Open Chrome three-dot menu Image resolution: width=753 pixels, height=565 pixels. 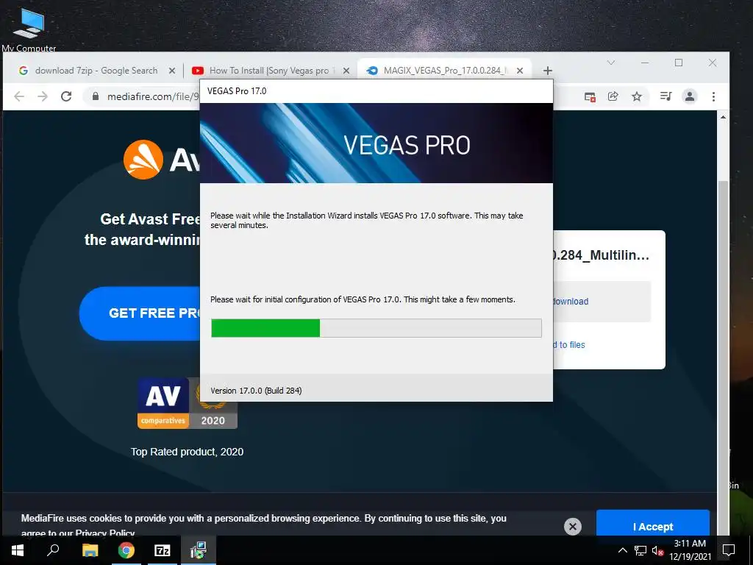coord(713,96)
